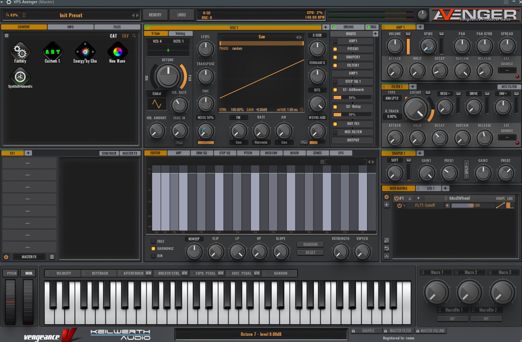Viewport: 522px width, 342px height.
Task: Add a new oscillator with plus icon
Action: pos(325,27)
